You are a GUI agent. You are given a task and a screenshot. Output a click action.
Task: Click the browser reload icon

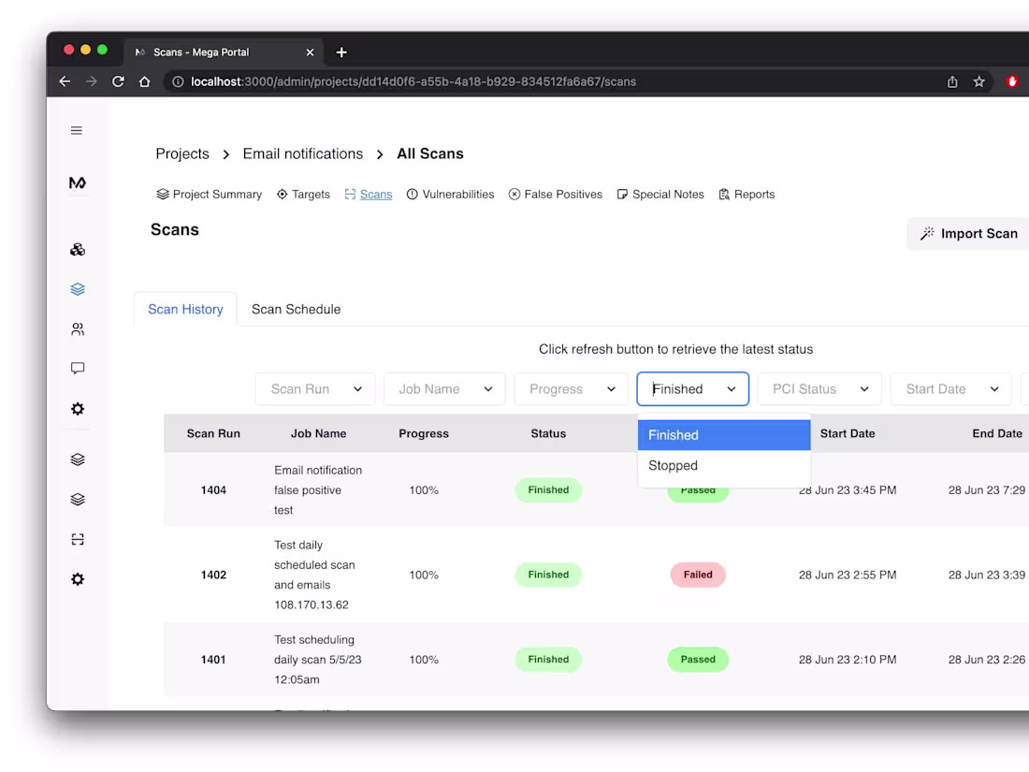point(118,81)
